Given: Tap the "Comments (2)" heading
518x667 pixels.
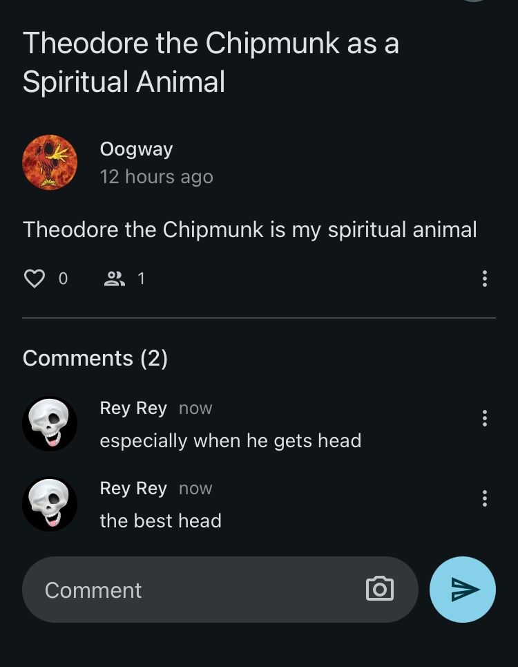Looking at the screenshot, I should pos(95,358).
